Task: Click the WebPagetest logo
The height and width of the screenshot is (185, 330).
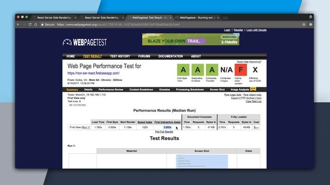Action: [x=85, y=42]
